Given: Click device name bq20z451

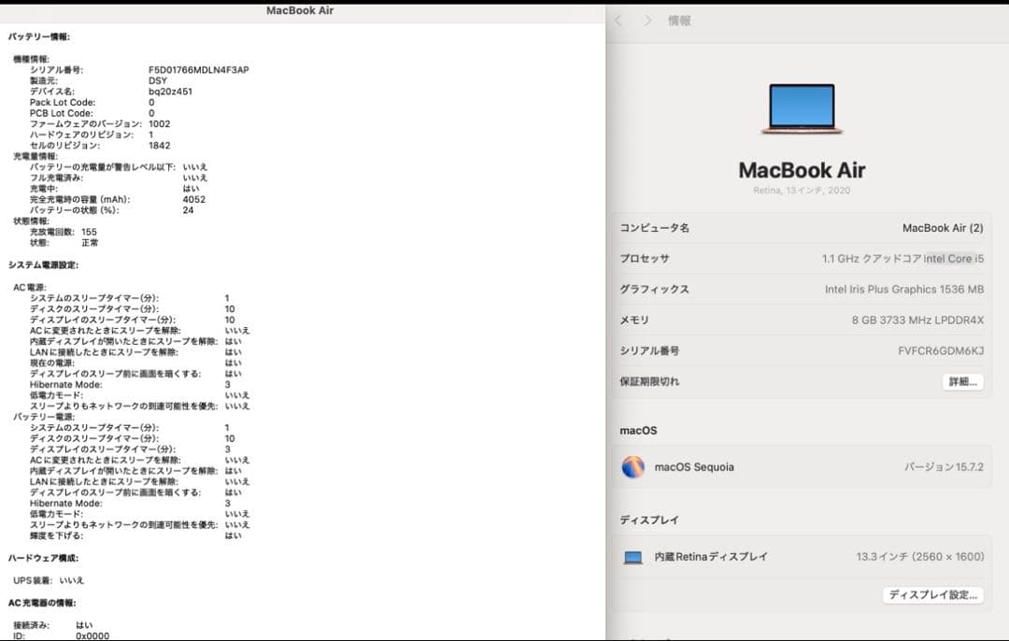Looking at the screenshot, I should 171,92.
